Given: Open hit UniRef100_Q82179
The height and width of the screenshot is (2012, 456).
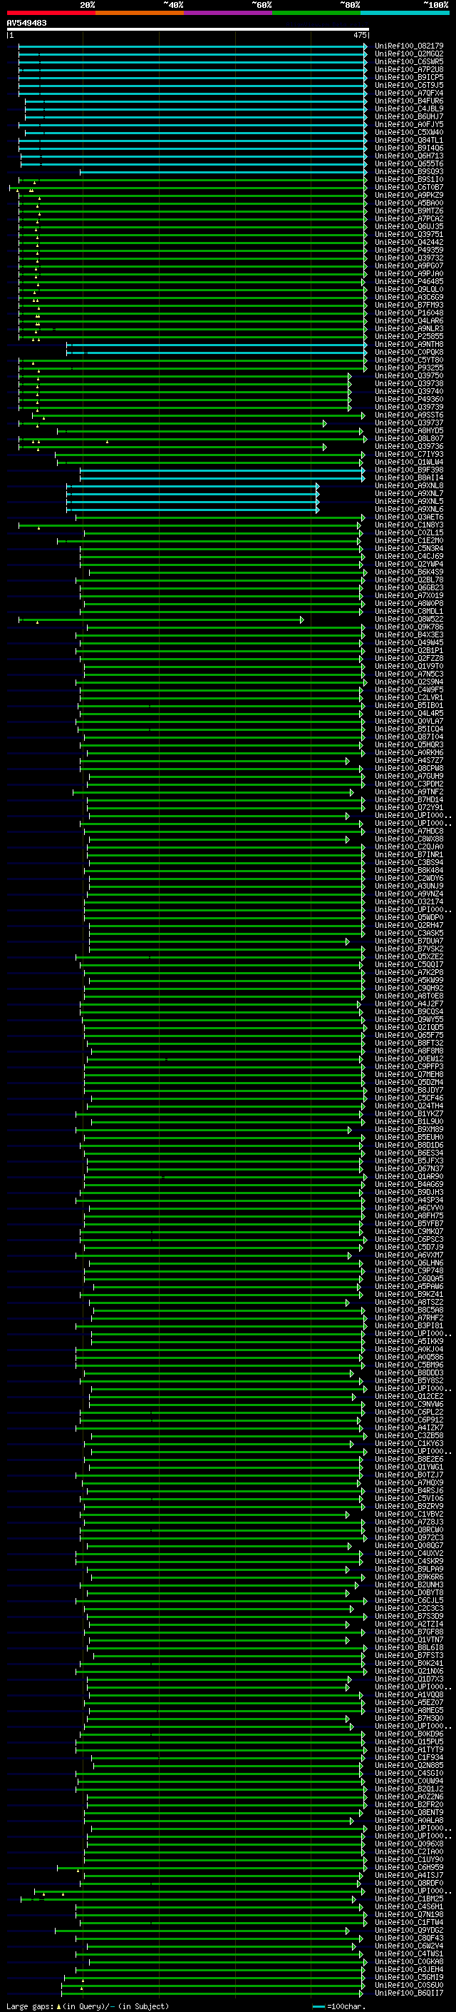Looking at the screenshot, I should click(409, 46).
